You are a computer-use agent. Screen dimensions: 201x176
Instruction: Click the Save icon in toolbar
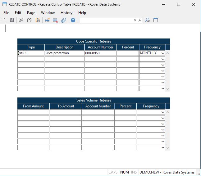pyautogui.click(x=12, y=20)
